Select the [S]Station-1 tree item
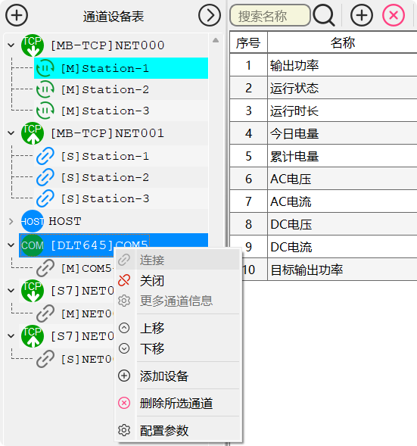The width and height of the screenshot is (417, 446). pyautogui.click(x=121, y=156)
